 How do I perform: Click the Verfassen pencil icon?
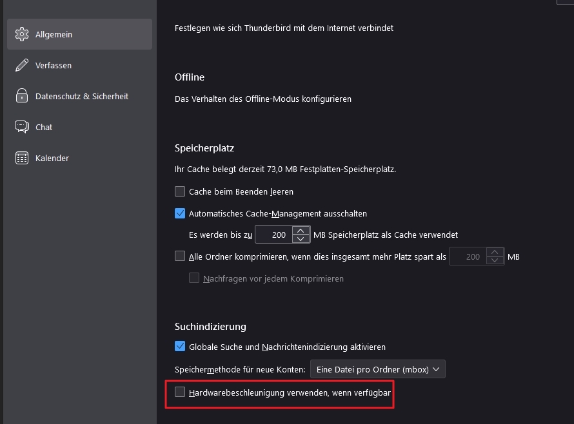pos(22,65)
